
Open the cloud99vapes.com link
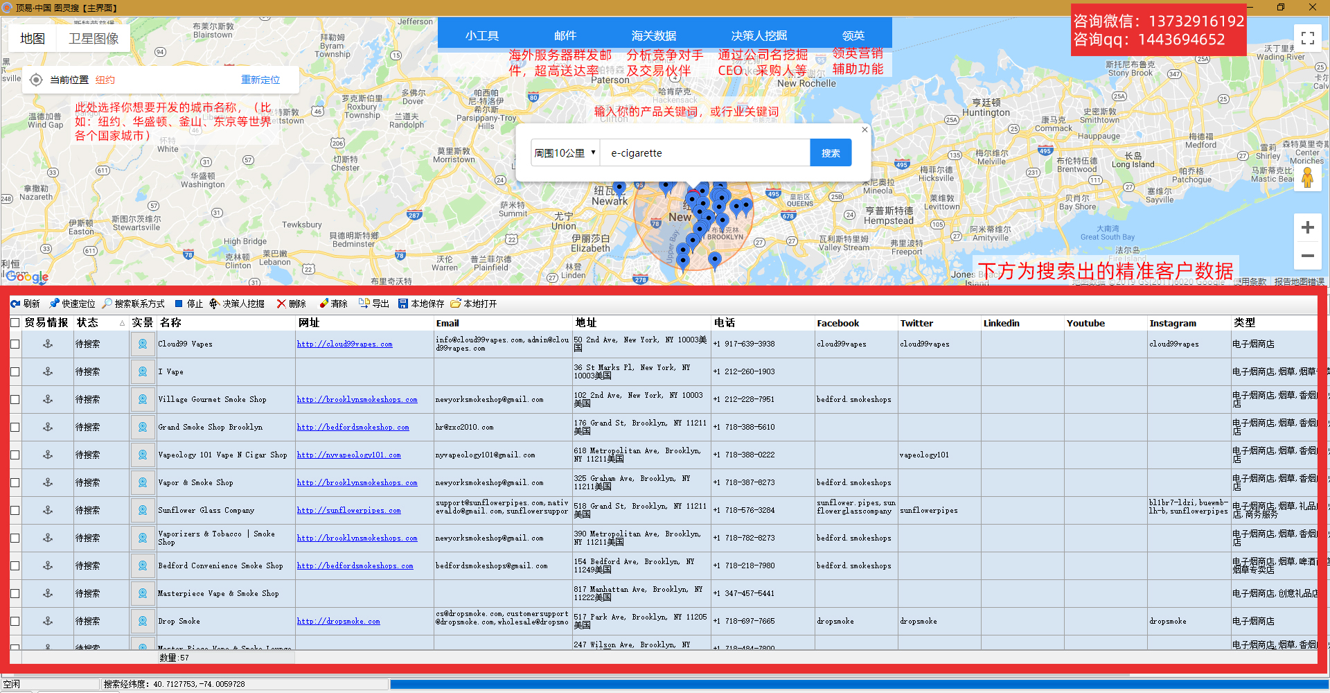pyautogui.click(x=344, y=344)
